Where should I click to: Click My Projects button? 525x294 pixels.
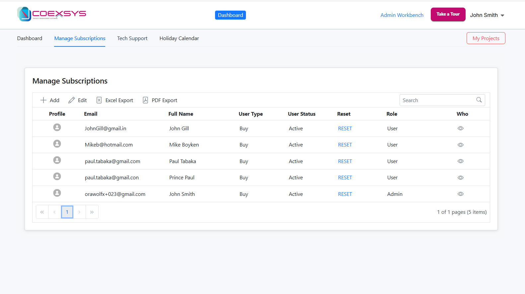[x=486, y=38]
